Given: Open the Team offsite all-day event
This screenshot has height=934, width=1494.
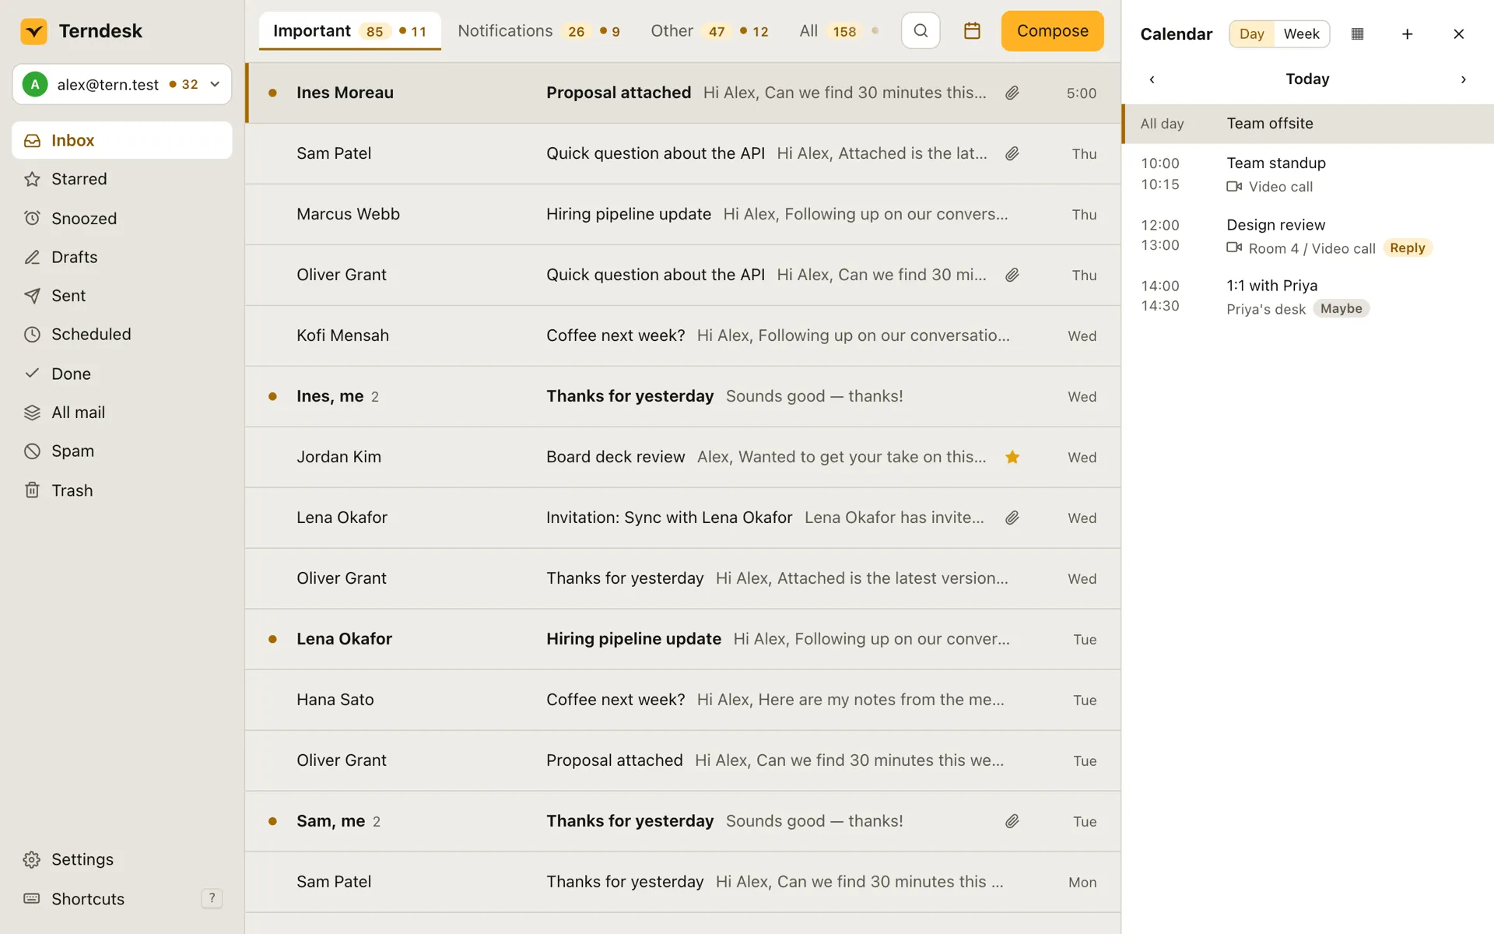Looking at the screenshot, I should tap(1307, 124).
